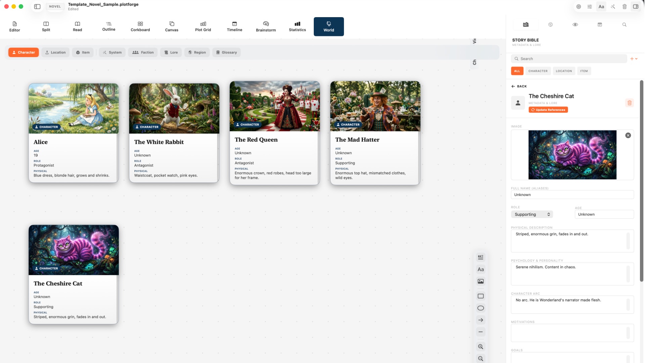Delete The Cheshire Cat entry with red trash

tap(630, 103)
